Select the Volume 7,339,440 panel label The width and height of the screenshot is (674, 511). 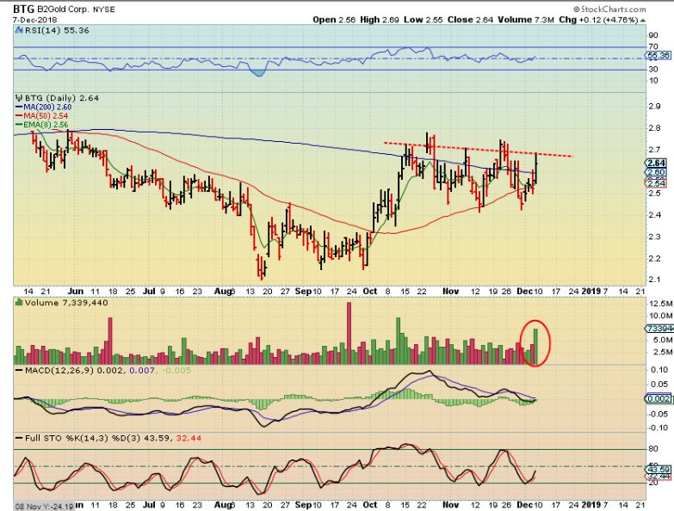(x=66, y=303)
